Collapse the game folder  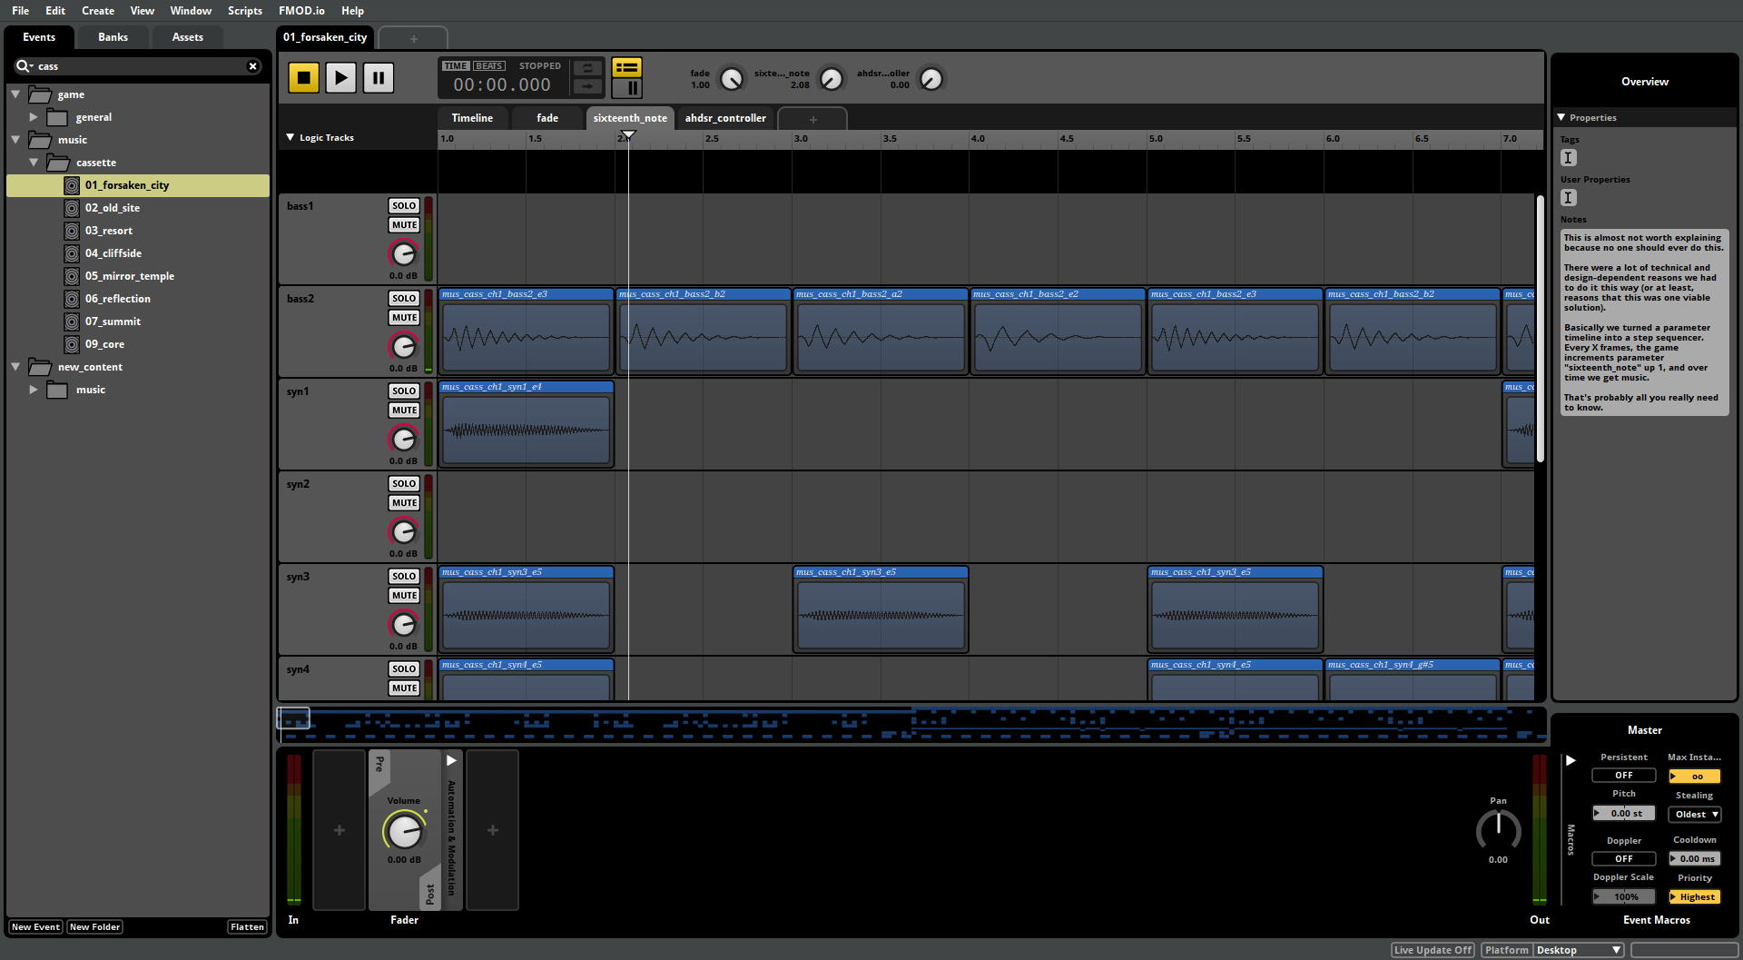click(x=15, y=94)
